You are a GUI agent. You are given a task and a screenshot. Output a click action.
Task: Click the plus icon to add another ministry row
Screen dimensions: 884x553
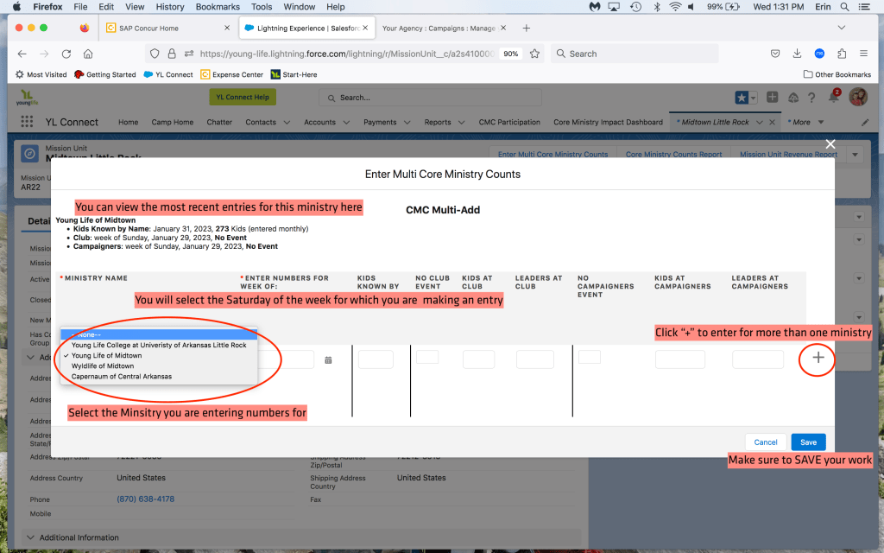pos(818,358)
